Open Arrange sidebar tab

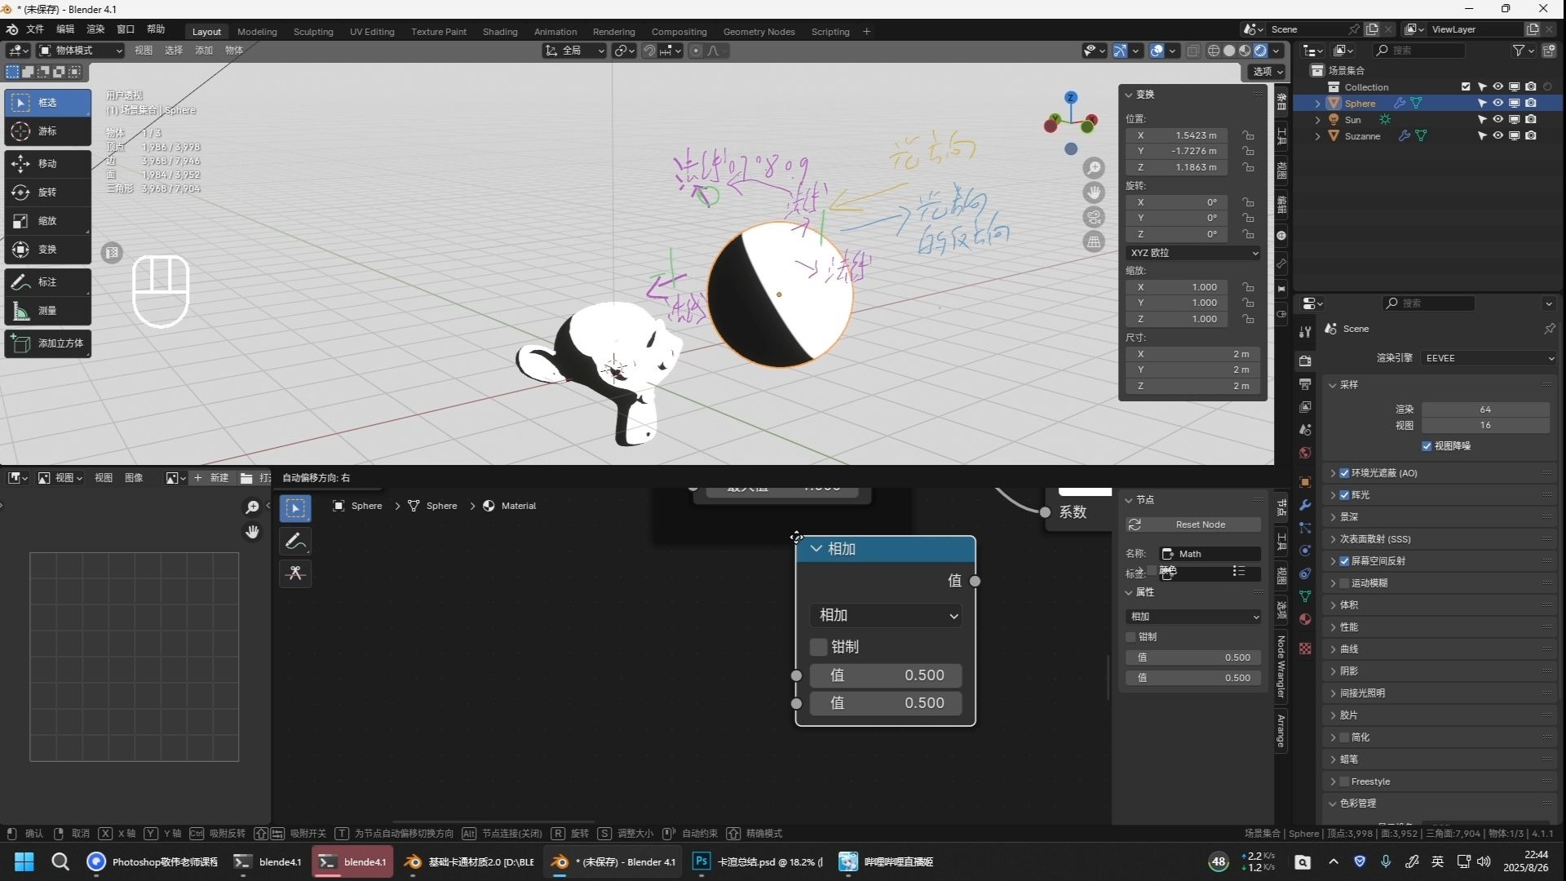pos(1281,731)
